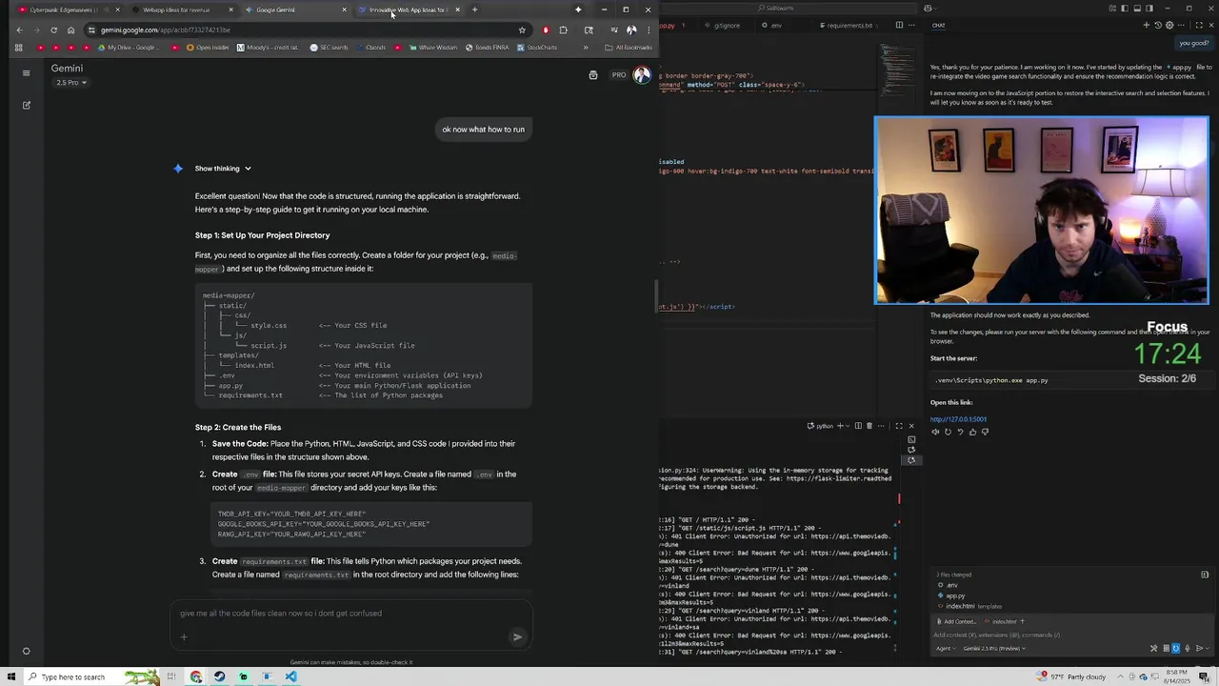Open the All Bookmarks folder
1219x686 pixels.
tap(629, 48)
